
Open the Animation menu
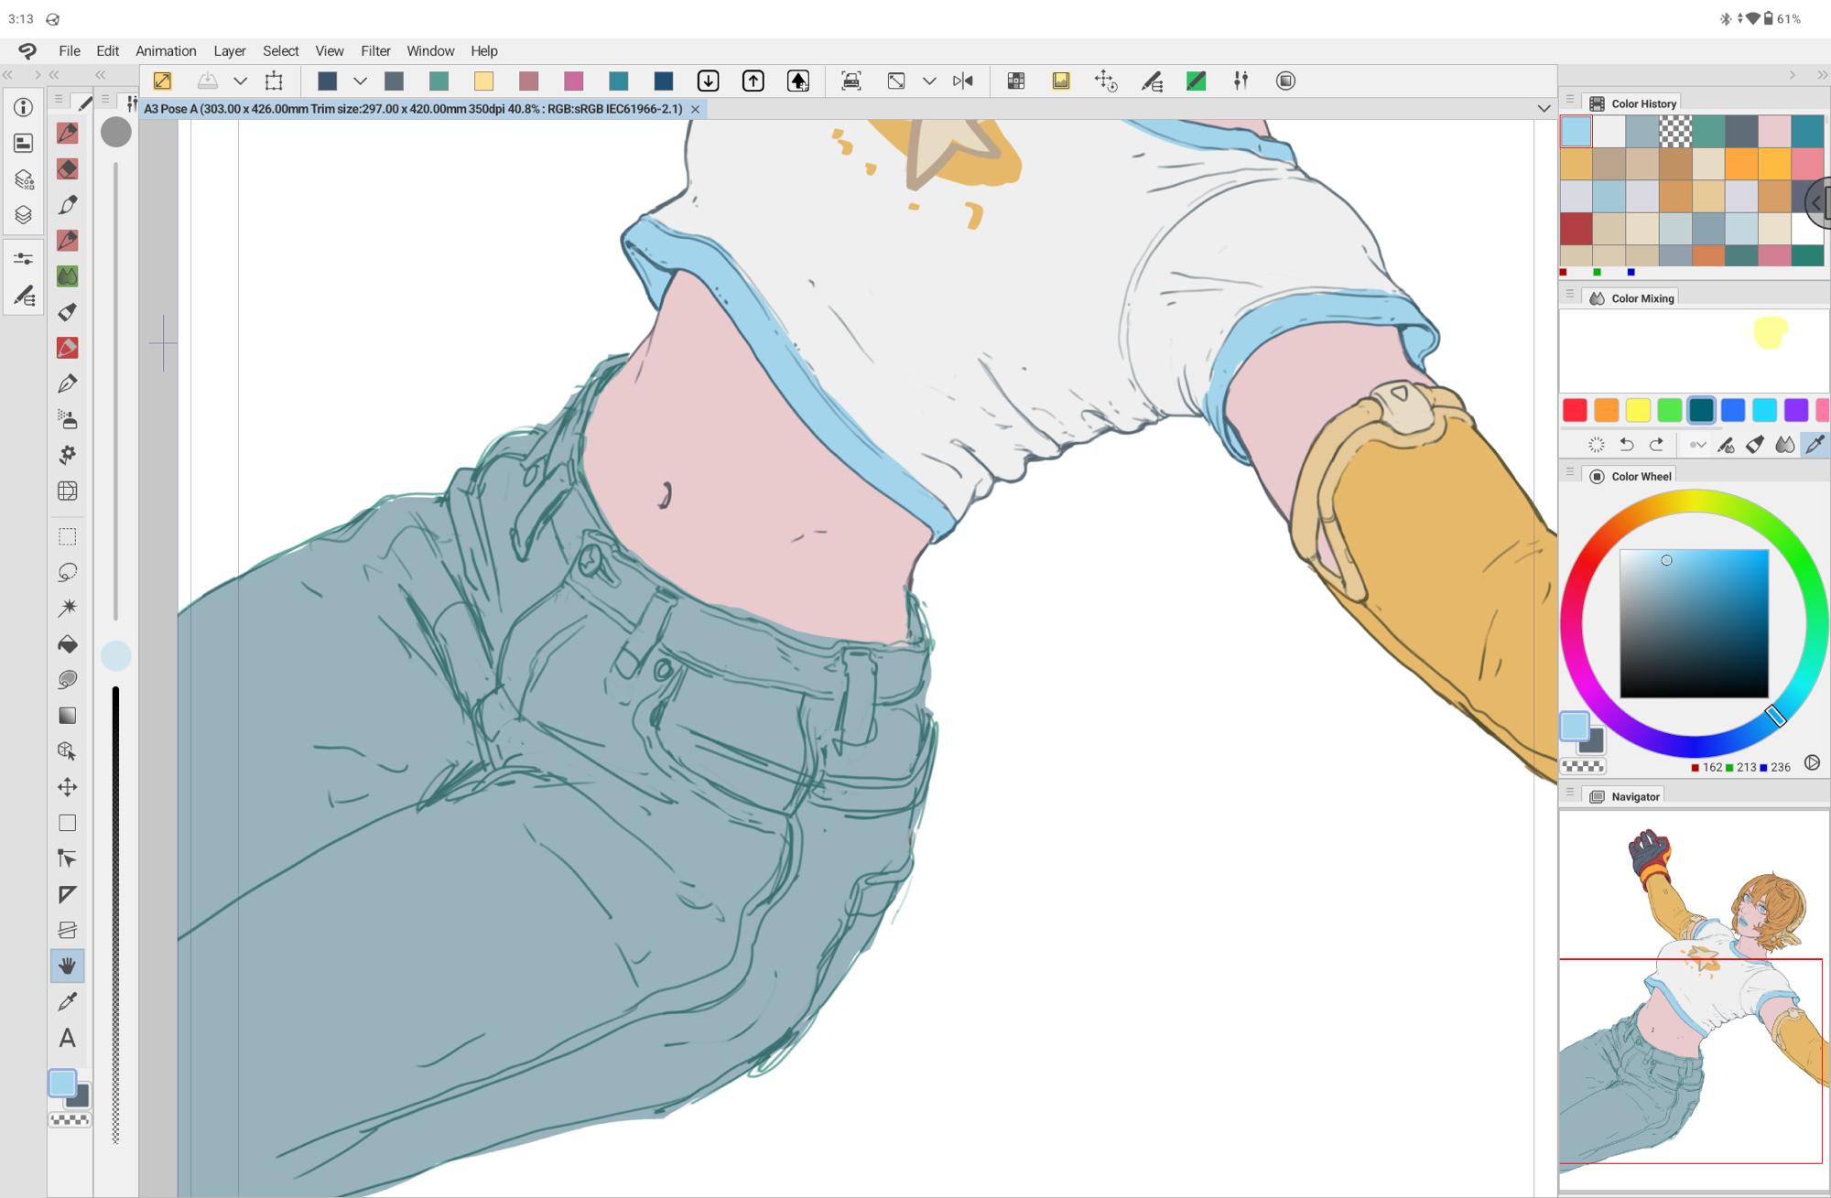166,51
